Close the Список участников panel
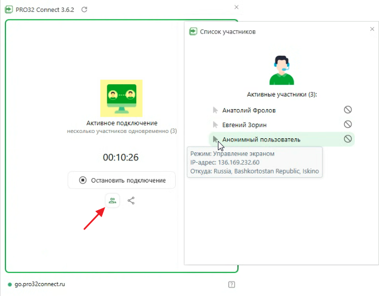Viewport: 379px width, 296px height. pyautogui.click(x=372, y=29)
